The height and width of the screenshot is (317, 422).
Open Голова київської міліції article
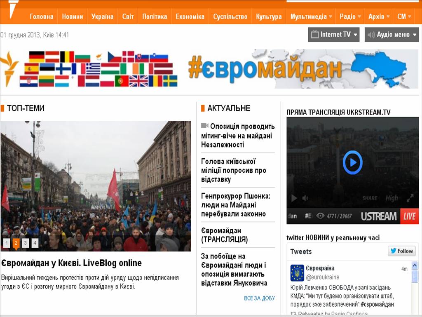click(234, 170)
